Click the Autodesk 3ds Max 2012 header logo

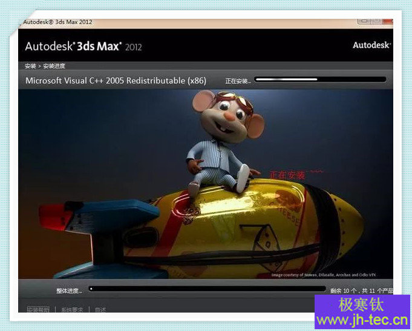pyautogui.click(x=83, y=46)
